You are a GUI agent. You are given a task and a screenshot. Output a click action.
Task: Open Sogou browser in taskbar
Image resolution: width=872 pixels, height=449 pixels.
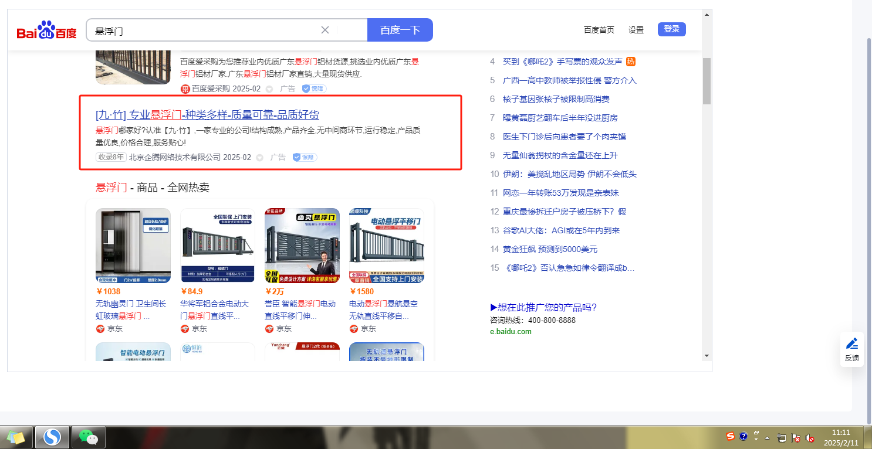pyautogui.click(x=52, y=437)
